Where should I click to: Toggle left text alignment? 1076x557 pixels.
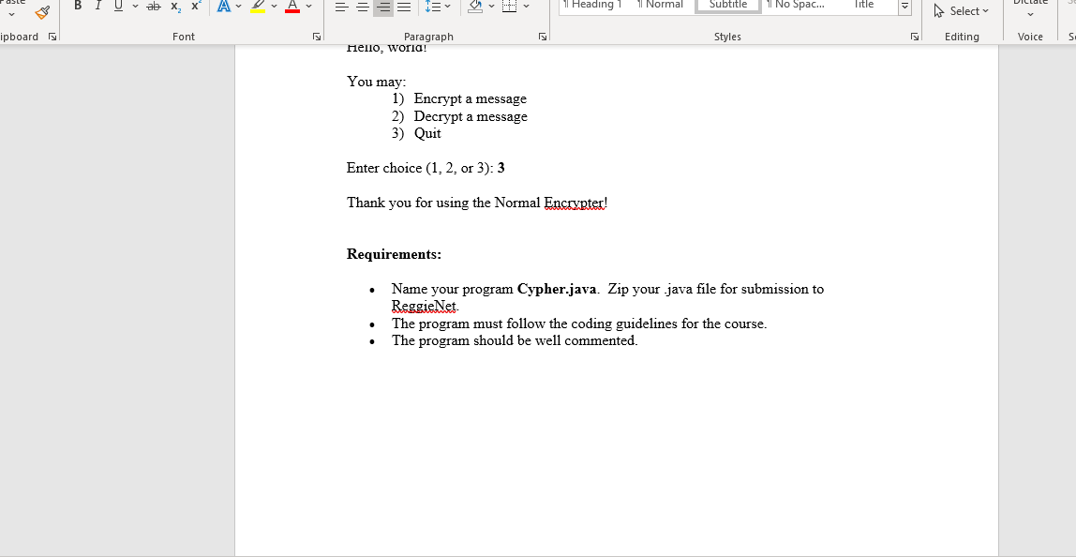(341, 7)
